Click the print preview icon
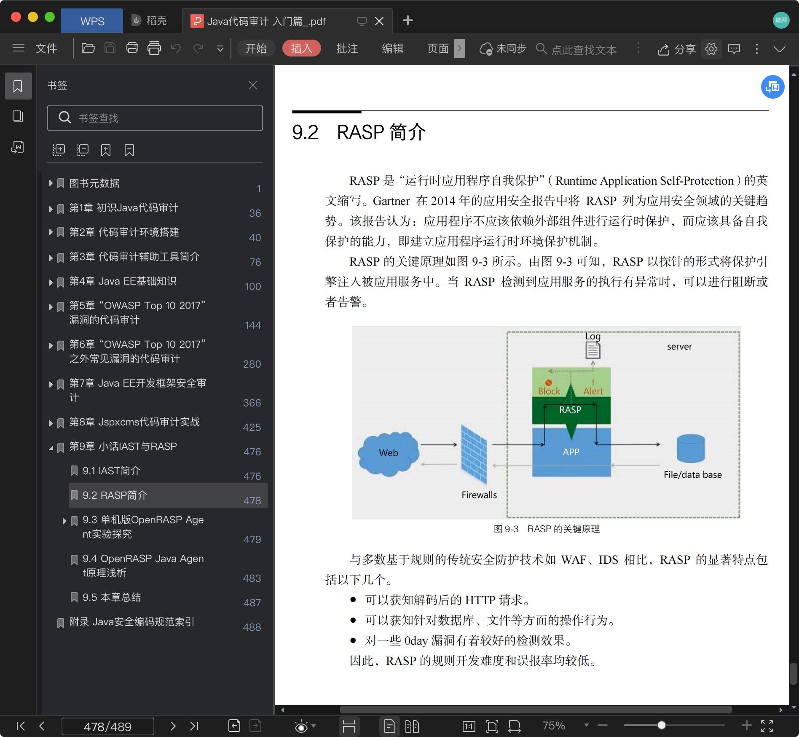Image resolution: width=799 pixels, height=737 pixels. coord(154,48)
